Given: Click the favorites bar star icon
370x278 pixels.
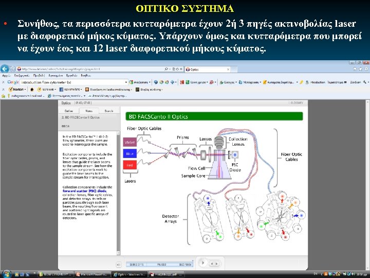Looking at the screenshot, I should click(x=3, y=96).
